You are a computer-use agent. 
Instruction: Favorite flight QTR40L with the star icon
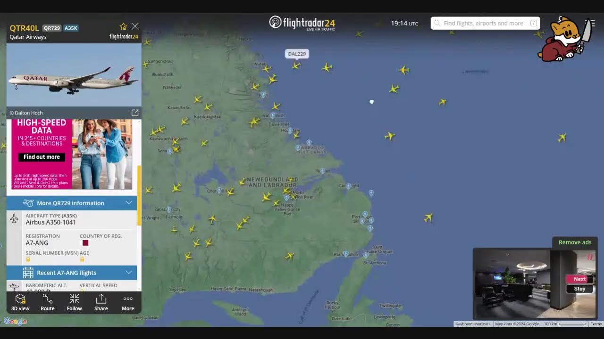[123, 27]
